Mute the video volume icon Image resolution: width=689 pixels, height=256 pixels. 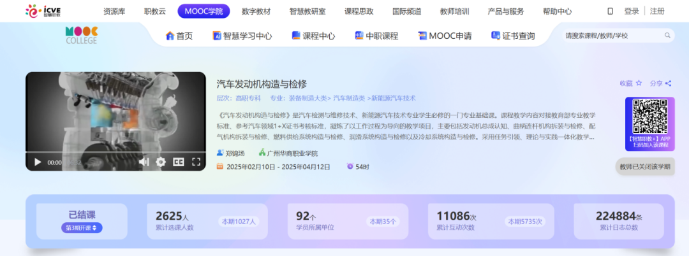tap(144, 162)
